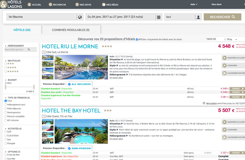Click the calendar prices icon for Riu Le Morne

[224, 73]
